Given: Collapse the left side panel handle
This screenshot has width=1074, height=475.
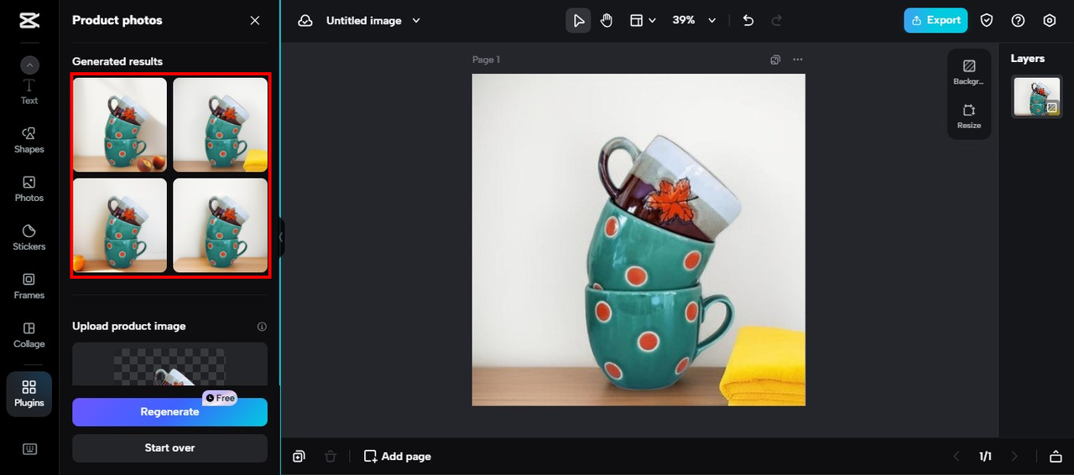Looking at the screenshot, I should point(281,237).
